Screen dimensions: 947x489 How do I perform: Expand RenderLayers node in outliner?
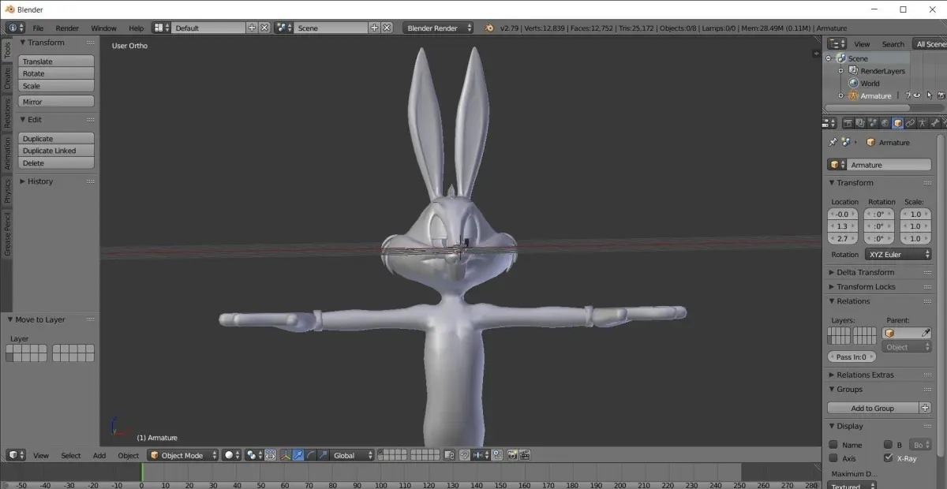tap(841, 71)
